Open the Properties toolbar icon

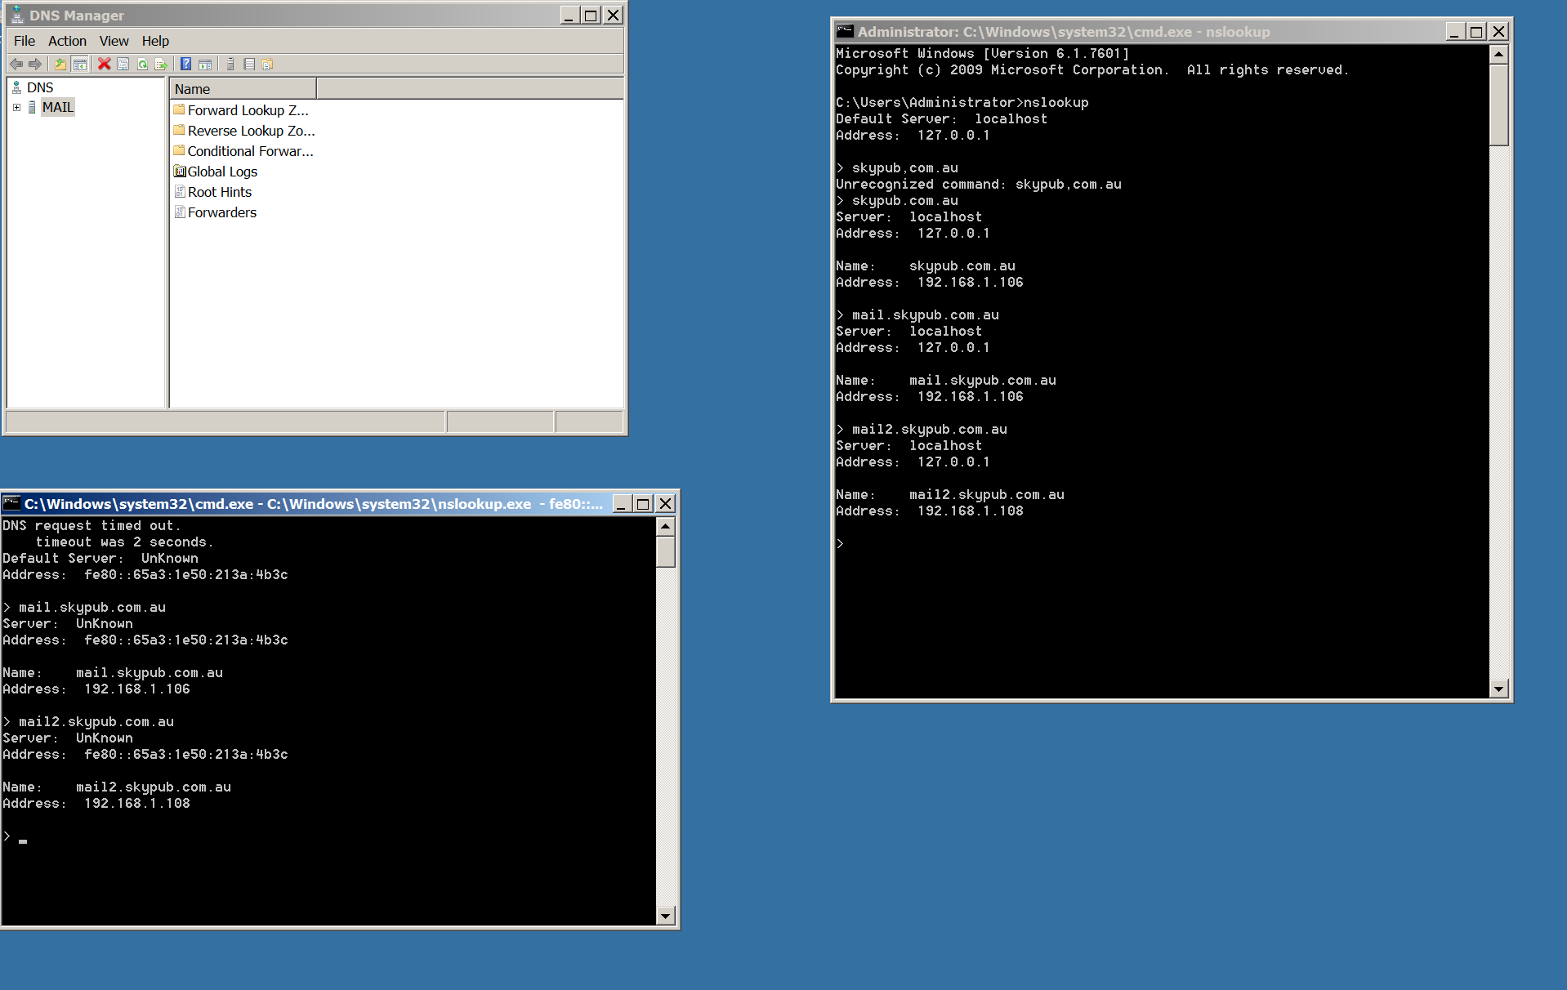coord(123,64)
